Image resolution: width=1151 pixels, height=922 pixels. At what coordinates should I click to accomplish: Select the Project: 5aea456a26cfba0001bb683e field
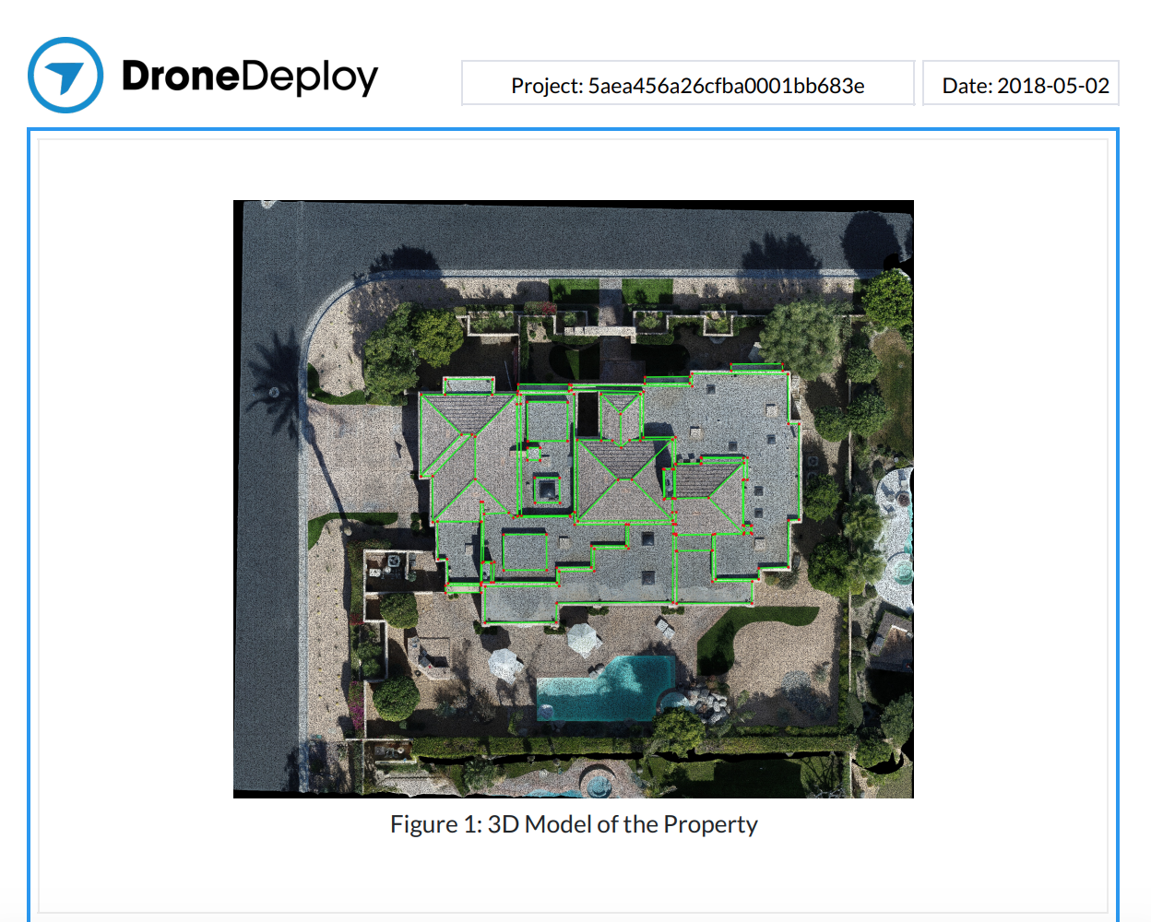tap(688, 84)
